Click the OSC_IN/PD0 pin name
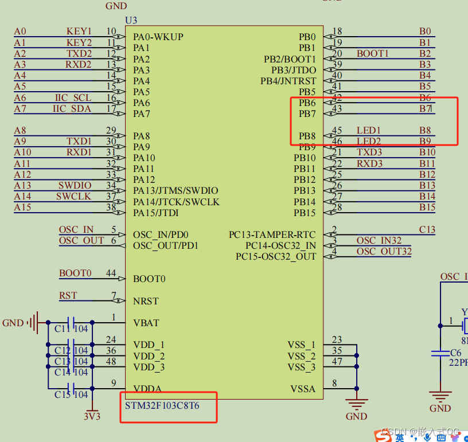The width and height of the screenshot is (468, 442). pyautogui.click(x=161, y=234)
